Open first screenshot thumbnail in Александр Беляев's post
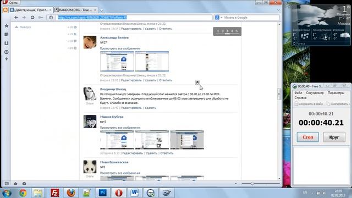This screenshot has width=352, height=198. coord(117,61)
